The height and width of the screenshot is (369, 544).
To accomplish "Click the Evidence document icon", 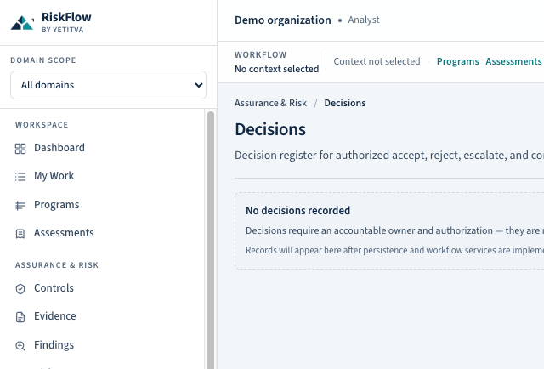I will tap(20, 317).
